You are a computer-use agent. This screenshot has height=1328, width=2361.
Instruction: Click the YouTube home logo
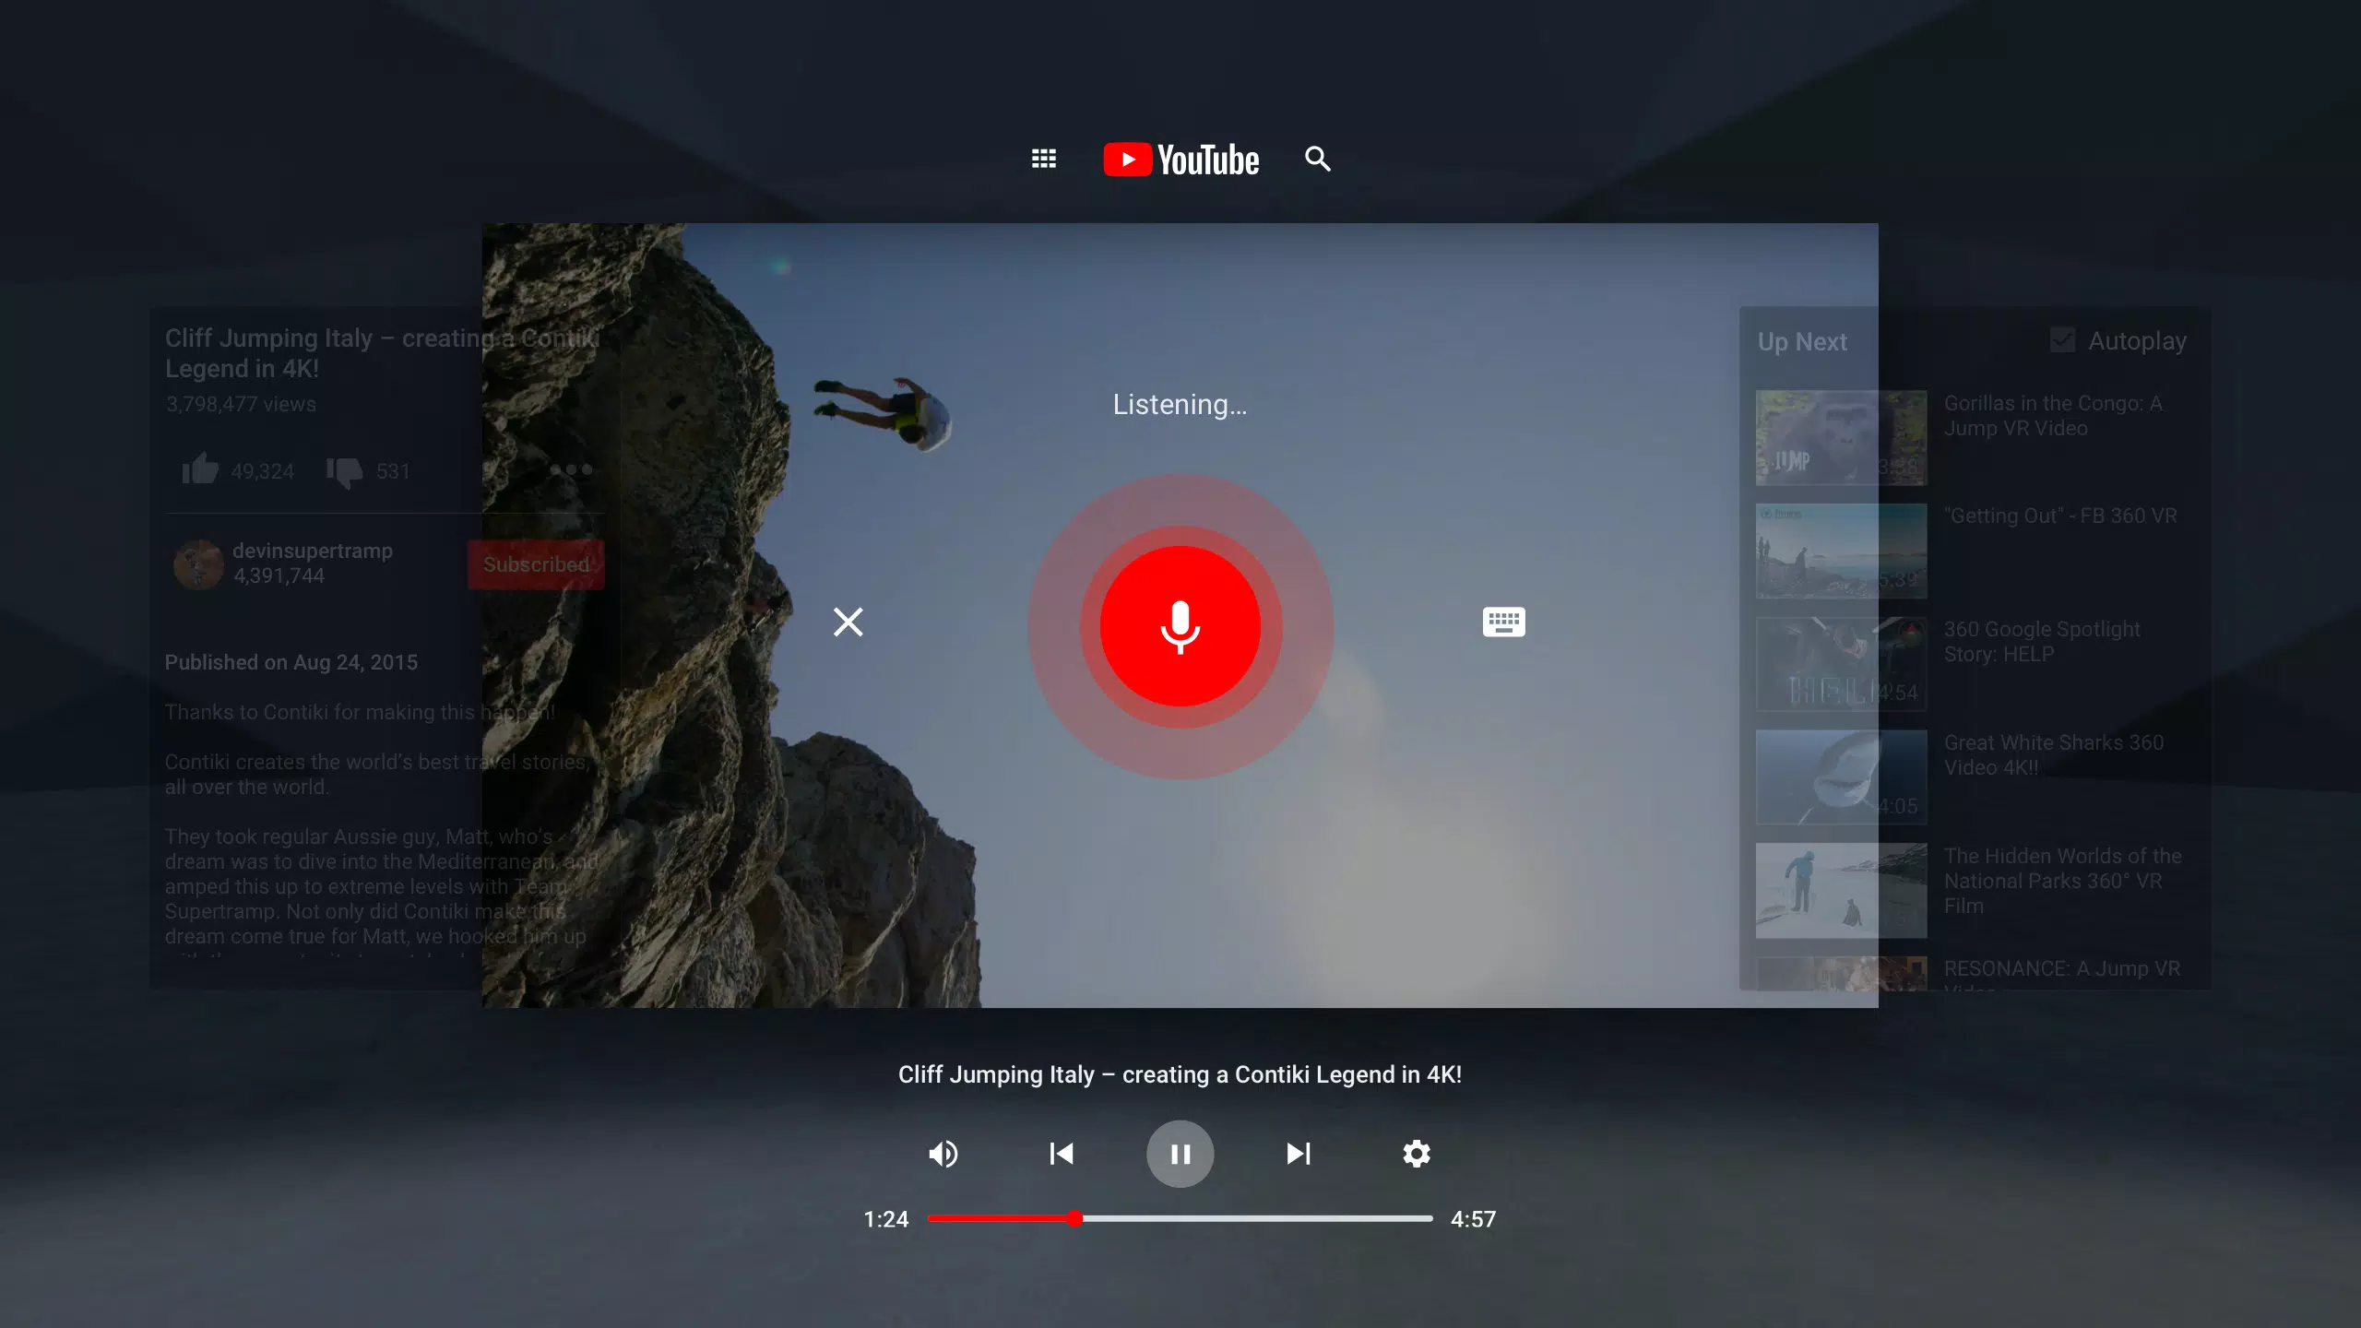point(1180,158)
